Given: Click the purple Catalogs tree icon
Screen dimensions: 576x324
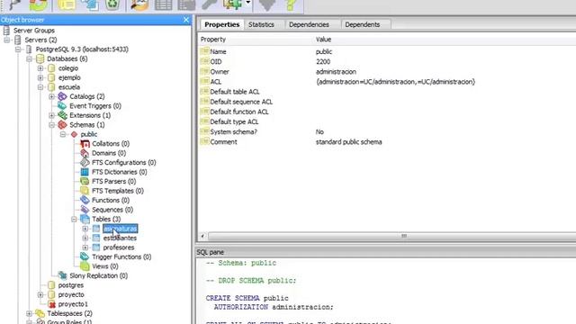Looking at the screenshot, I should tap(62, 96).
